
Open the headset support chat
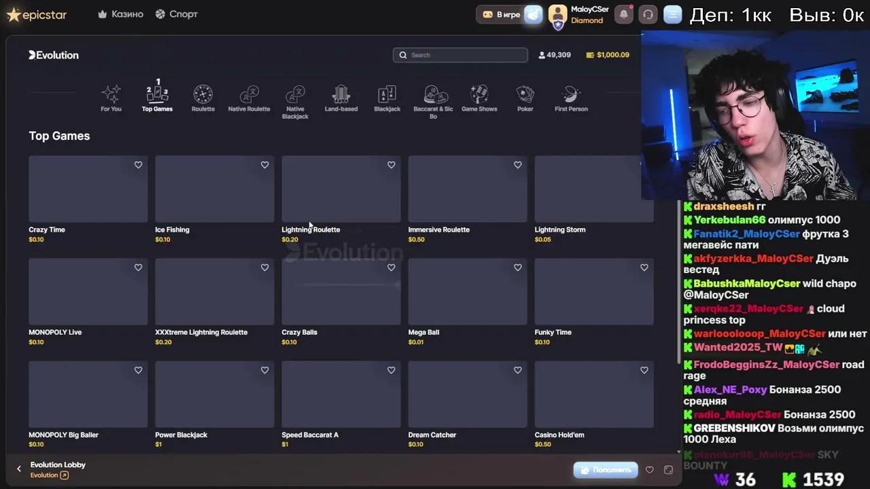pos(648,14)
